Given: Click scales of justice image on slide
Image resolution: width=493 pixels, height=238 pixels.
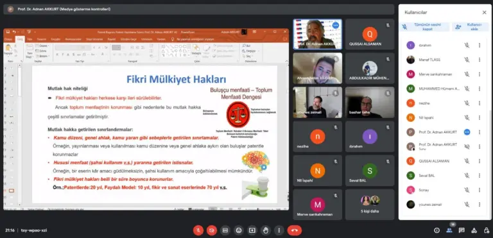Looking at the screenshot, I should [x=238, y=115].
